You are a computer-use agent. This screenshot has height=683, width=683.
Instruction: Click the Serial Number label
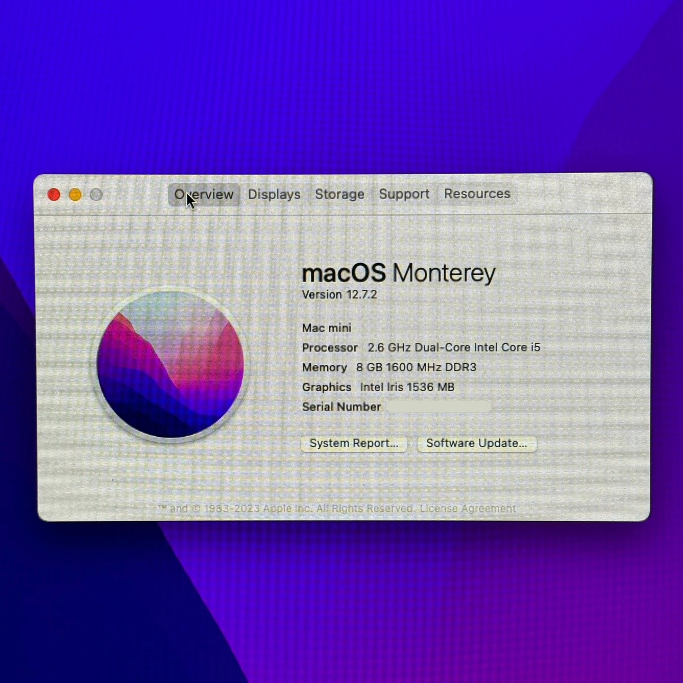[x=341, y=407]
